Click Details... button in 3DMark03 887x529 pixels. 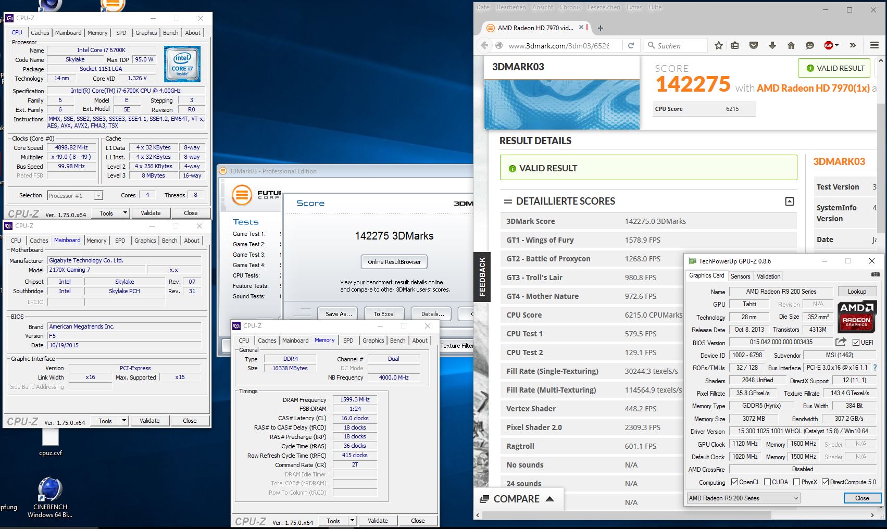432,314
